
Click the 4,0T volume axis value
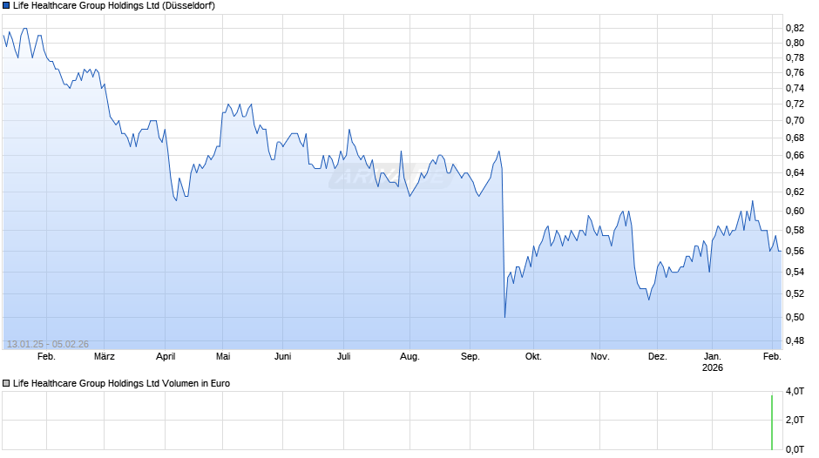point(795,391)
